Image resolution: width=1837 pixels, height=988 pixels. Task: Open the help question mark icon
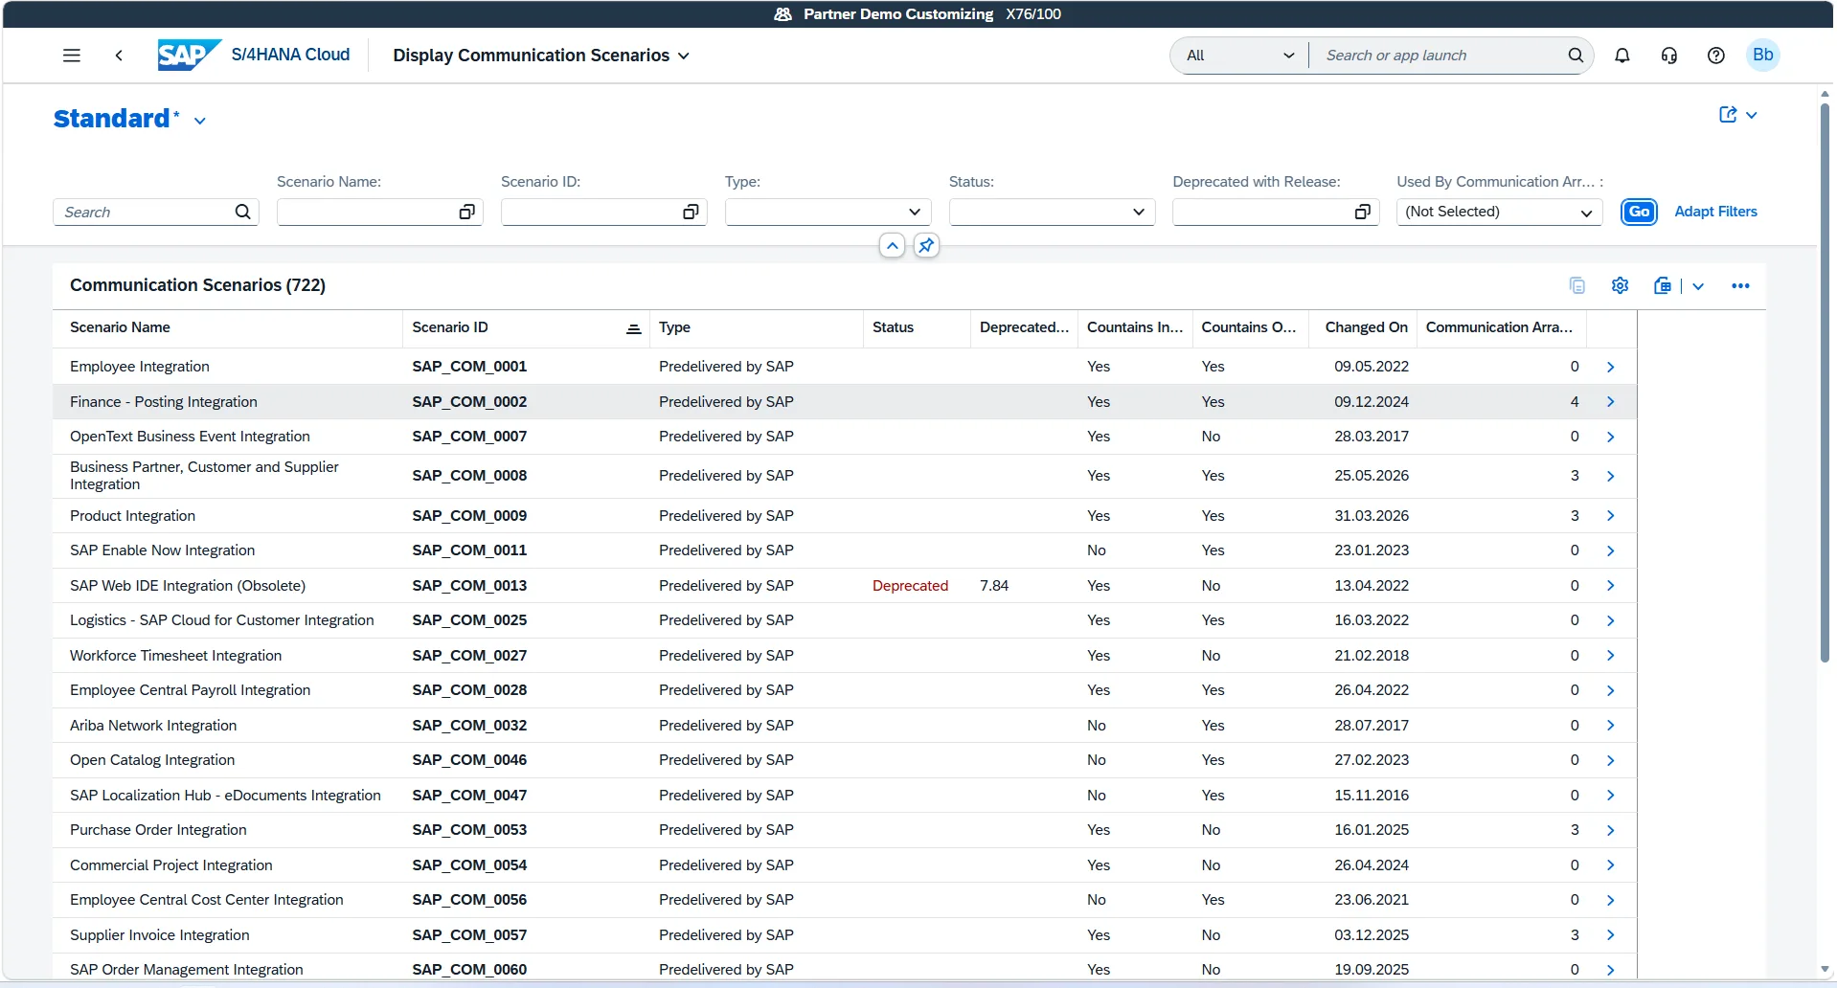(1716, 56)
